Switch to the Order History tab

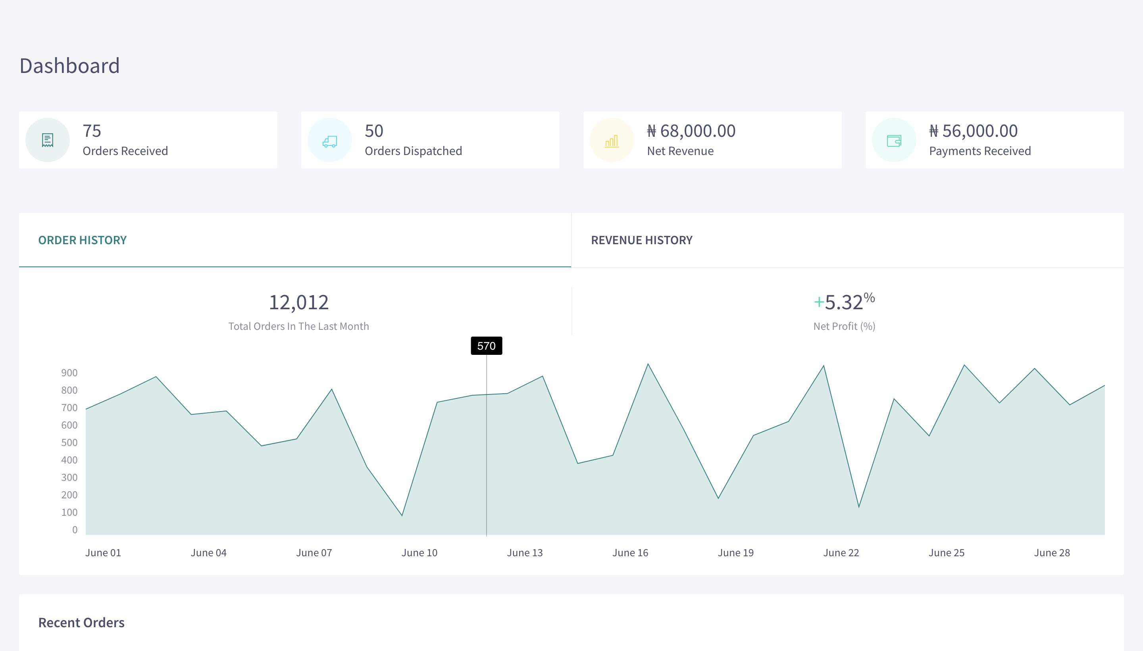(x=82, y=240)
